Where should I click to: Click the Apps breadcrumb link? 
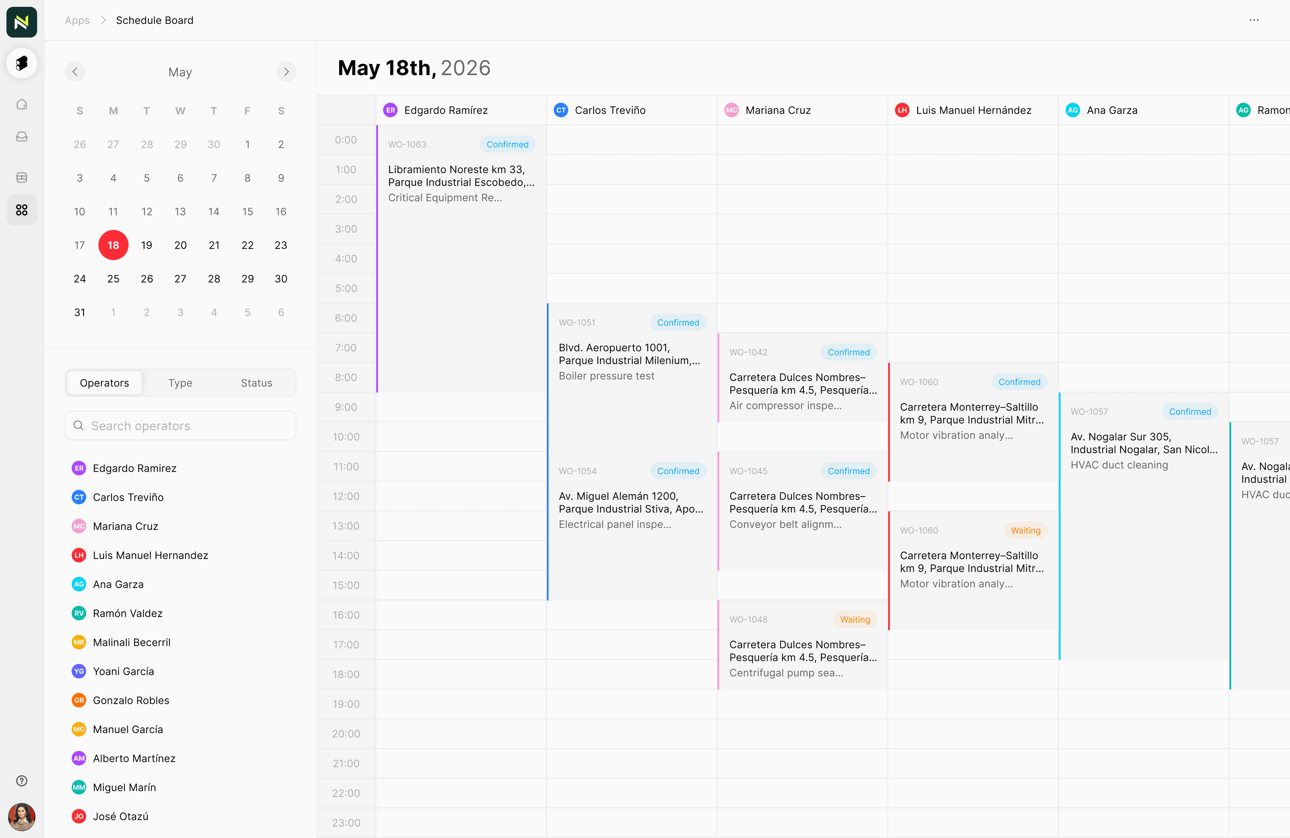point(77,20)
